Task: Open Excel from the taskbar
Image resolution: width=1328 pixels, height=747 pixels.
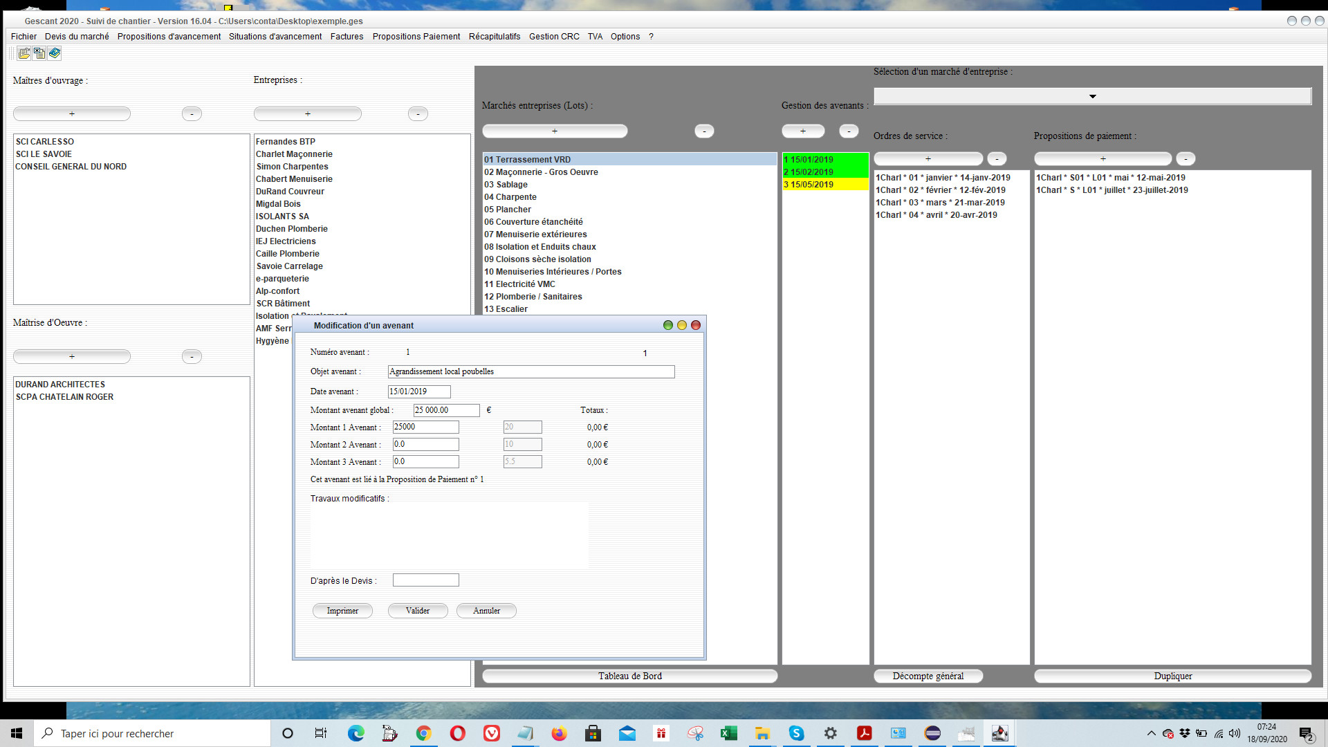Action: click(x=728, y=733)
